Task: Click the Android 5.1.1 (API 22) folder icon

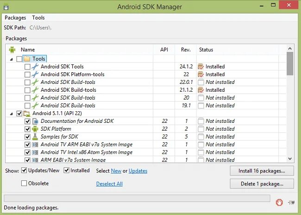Action: (x=27, y=113)
